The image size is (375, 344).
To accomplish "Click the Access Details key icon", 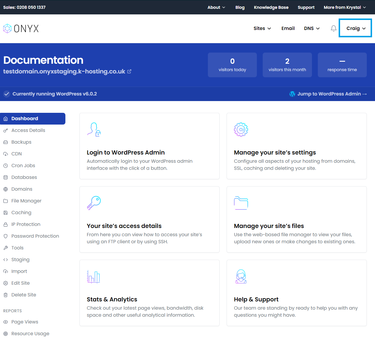I will pyautogui.click(x=6, y=130).
